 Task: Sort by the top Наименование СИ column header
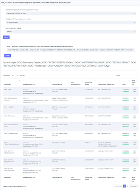point(29,84)
